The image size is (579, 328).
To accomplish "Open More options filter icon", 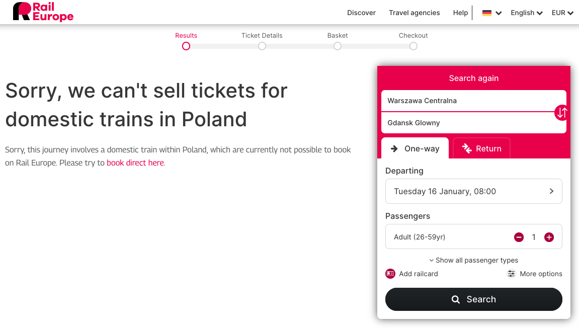I will coord(511,274).
